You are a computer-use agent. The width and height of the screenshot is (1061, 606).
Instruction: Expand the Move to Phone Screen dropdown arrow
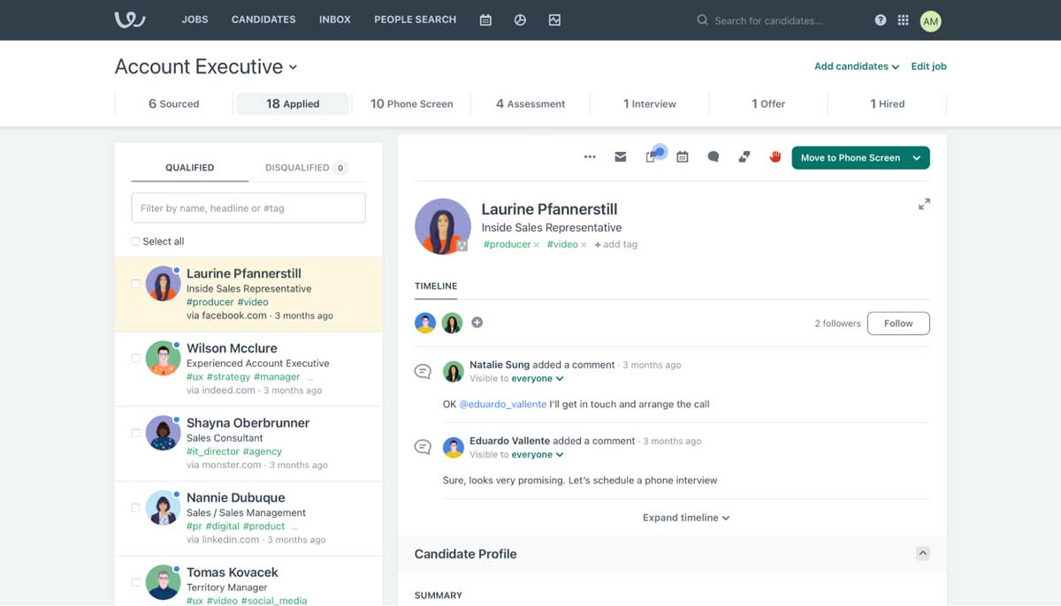tap(917, 156)
